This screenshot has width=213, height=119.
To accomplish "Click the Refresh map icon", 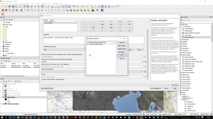I will tap(70, 7).
